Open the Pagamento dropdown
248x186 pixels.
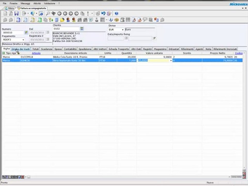(23, 40)
